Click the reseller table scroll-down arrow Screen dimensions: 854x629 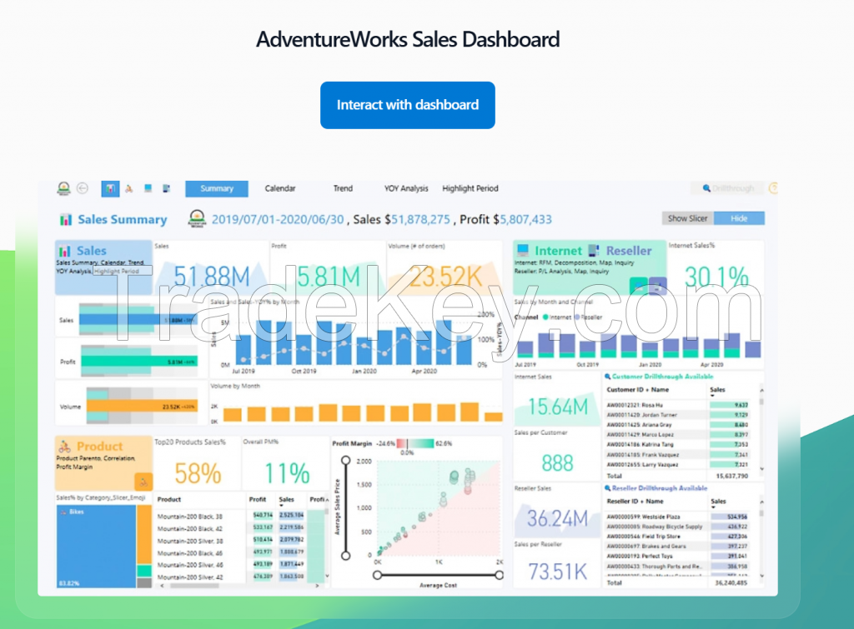(761, 575)
